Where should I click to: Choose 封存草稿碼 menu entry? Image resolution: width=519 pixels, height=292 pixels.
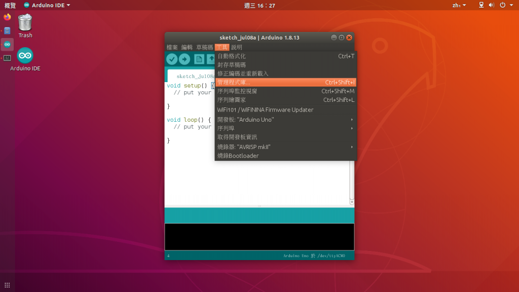click(286, 65)
